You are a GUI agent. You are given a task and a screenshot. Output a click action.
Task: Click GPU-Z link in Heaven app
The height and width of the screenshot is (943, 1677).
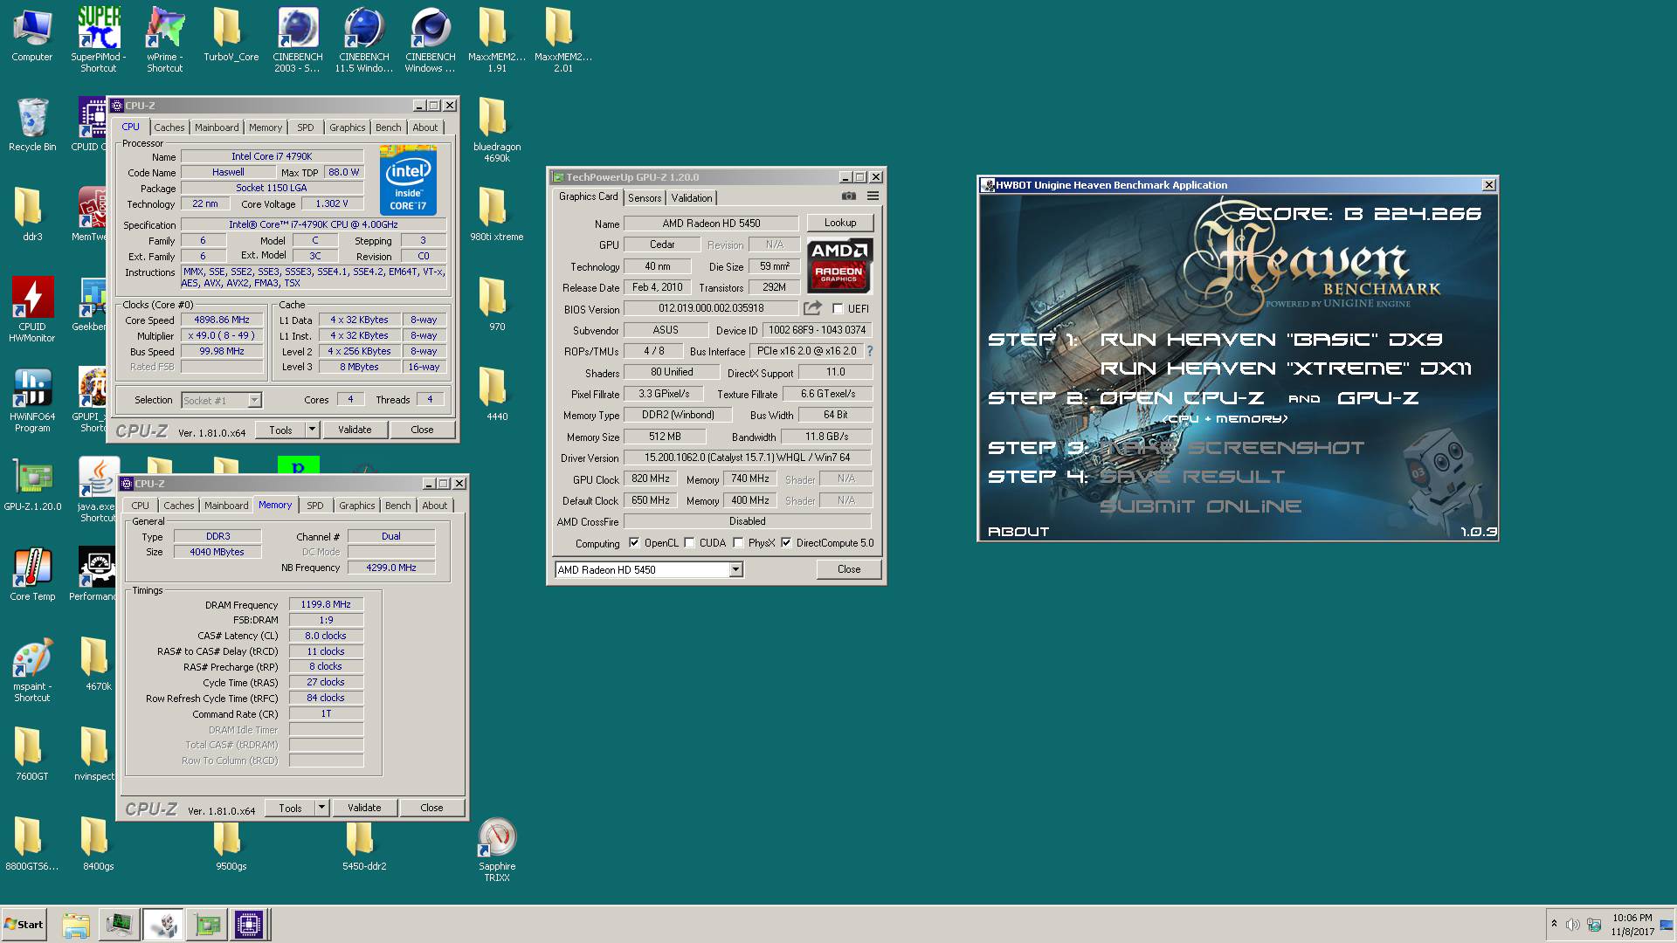click(x=1377, y=398)
